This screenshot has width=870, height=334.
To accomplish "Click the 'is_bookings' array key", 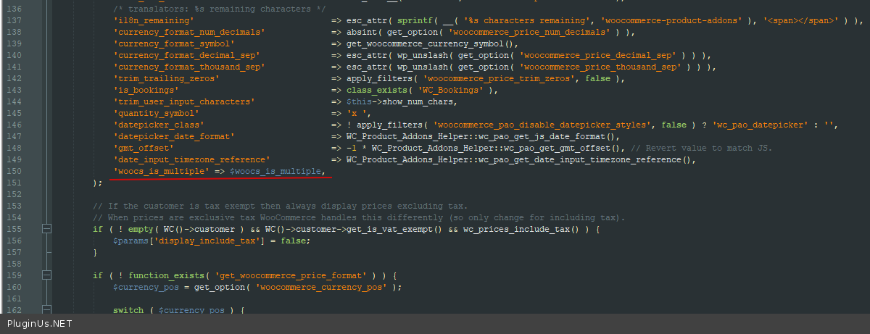I will point(146,90).
